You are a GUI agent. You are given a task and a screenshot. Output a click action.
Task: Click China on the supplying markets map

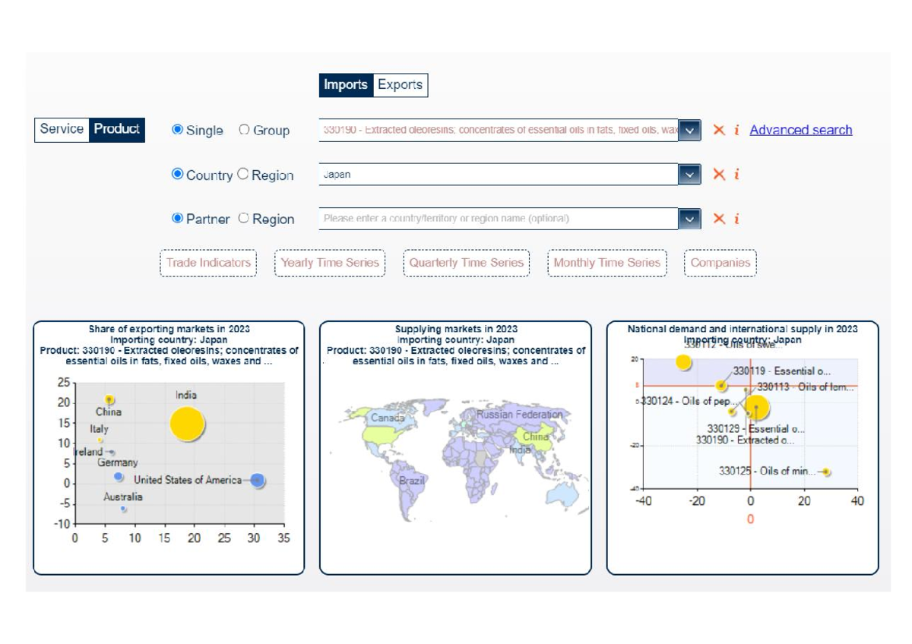coord(535,437)
